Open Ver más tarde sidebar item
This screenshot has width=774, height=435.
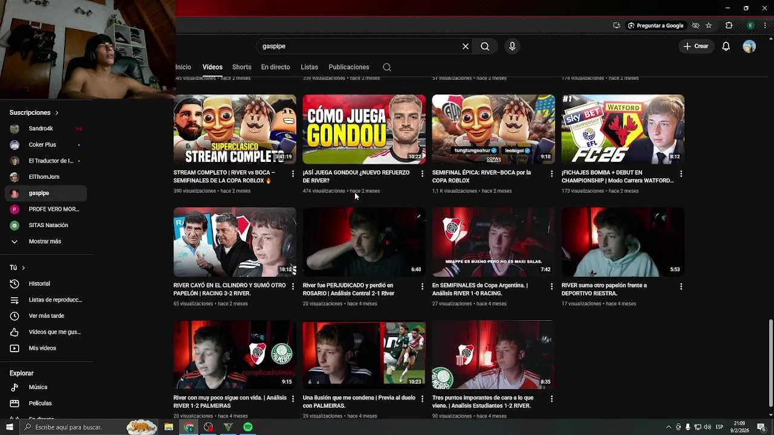(46, 316)
